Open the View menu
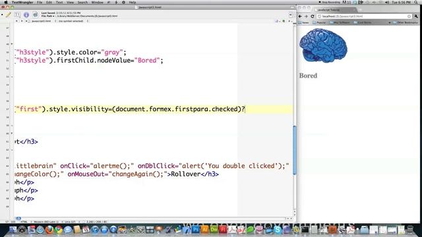This screenshot has height=237, width=422. [x=70, y=2]
